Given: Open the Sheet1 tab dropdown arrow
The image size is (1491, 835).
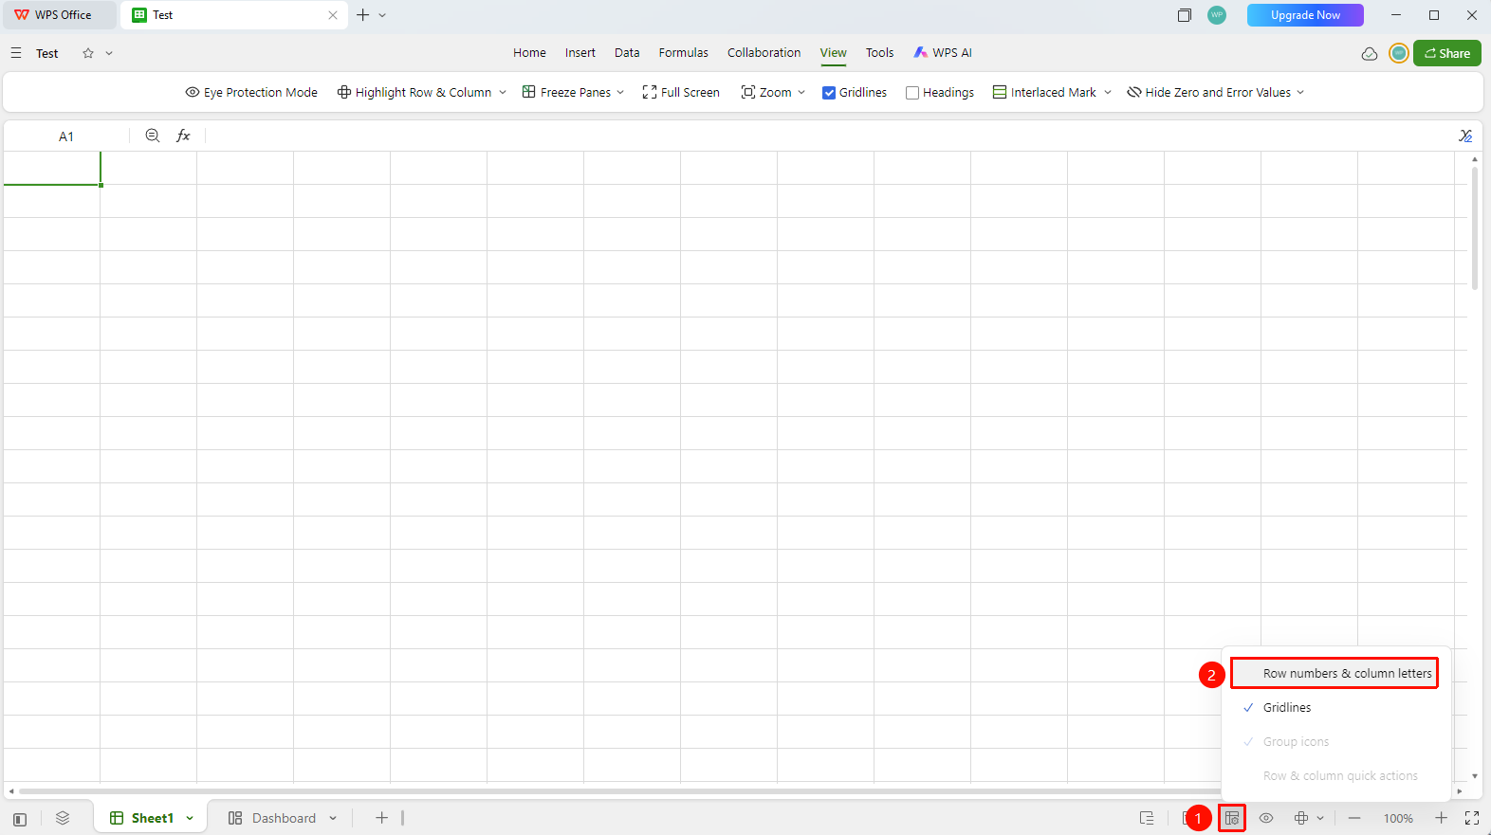Looking at the screenshot, I should (190, 818).
